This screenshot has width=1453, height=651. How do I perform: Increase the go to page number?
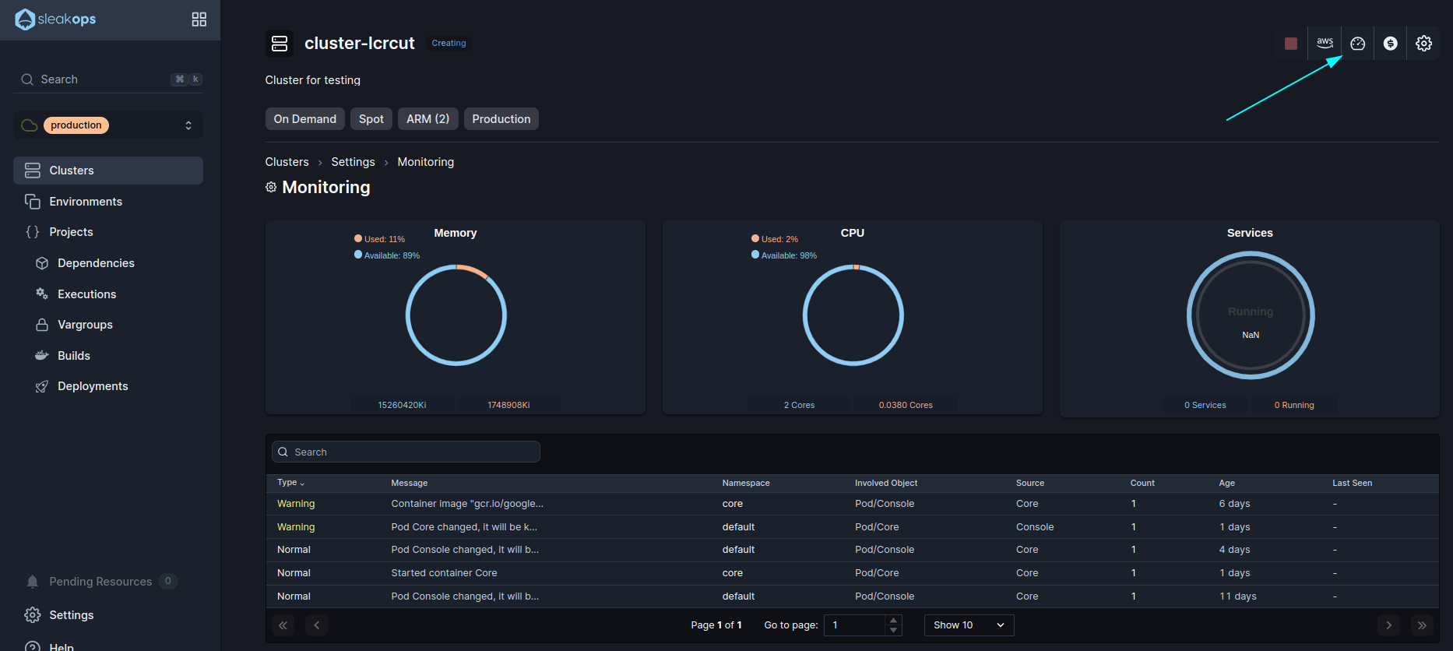(893, 621)
